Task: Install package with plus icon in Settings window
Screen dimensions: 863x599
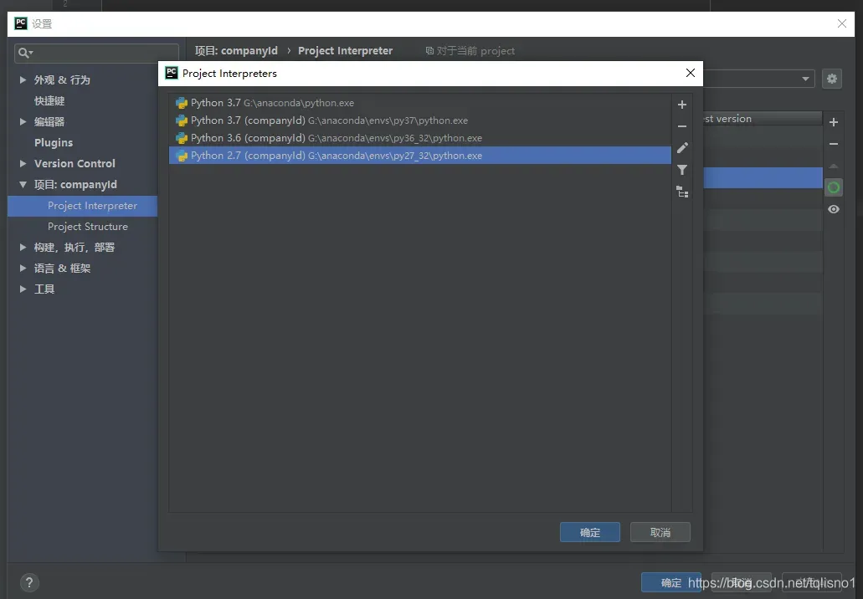Action: pyautogui.click(x=833, y=122)
